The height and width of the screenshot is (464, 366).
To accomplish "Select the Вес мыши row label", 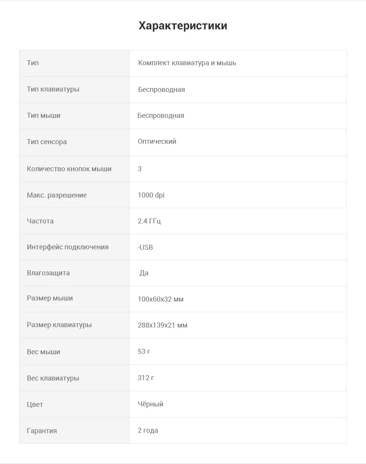I will click(43, 352).
